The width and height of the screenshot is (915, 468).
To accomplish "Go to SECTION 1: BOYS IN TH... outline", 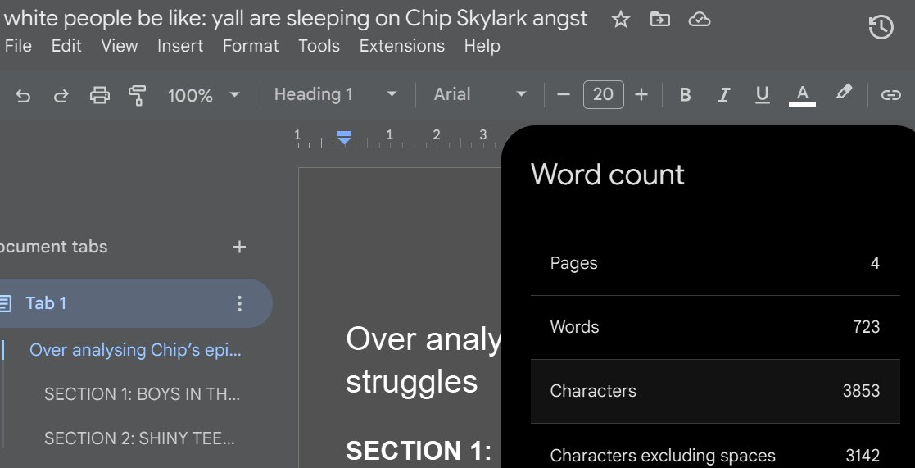I will pos(142,394).
